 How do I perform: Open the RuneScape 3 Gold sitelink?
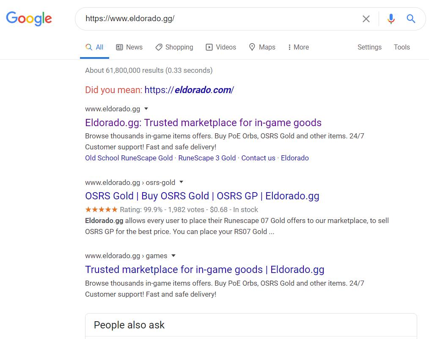coord(207,158)
